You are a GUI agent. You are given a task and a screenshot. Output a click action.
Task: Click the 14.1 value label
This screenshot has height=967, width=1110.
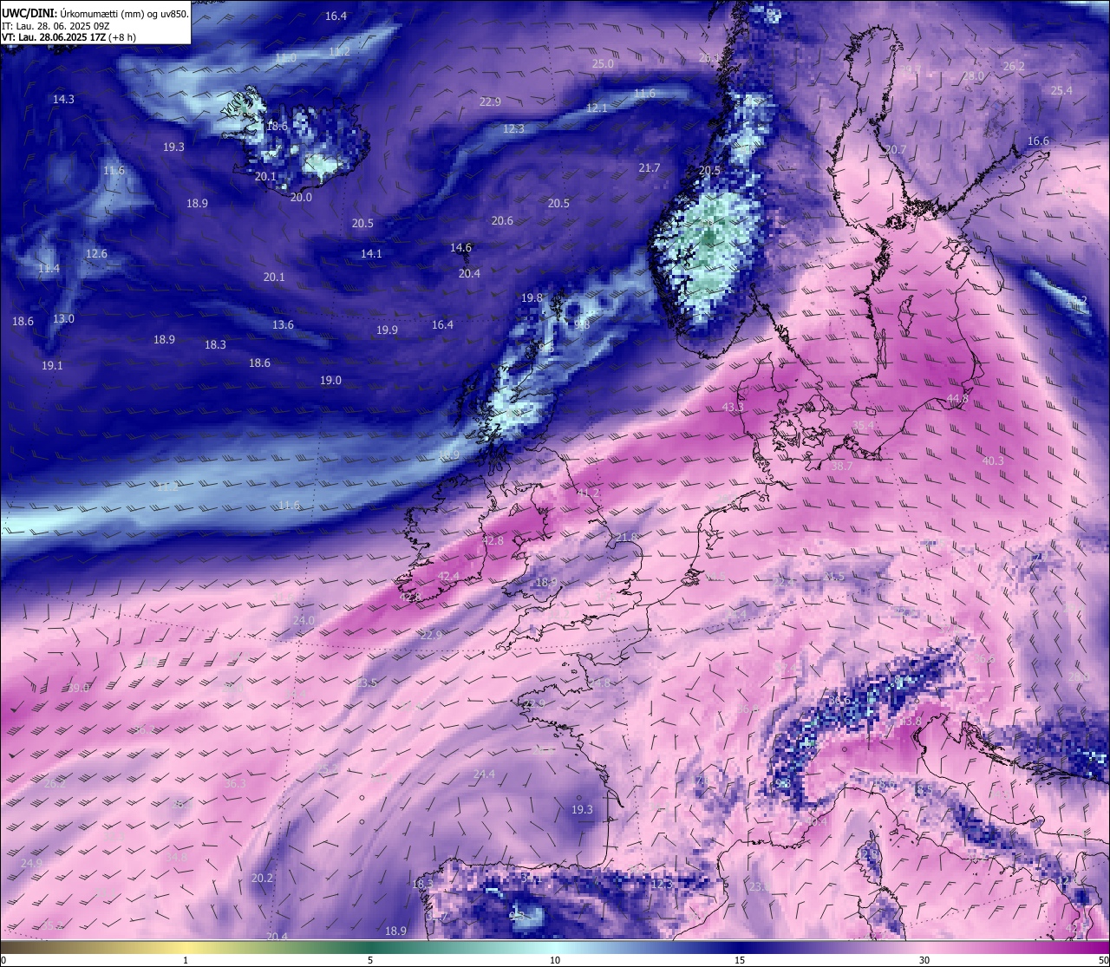[371, 254]
